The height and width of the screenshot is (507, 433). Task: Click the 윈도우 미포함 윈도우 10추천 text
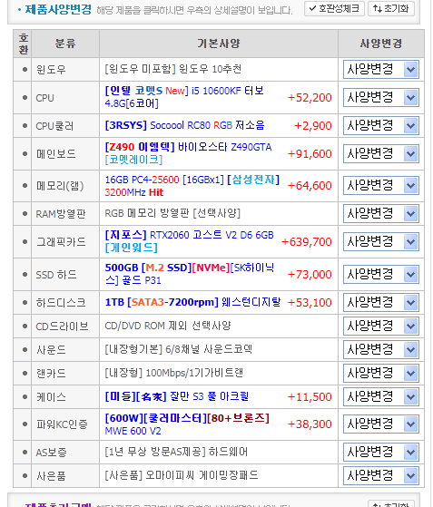[x=172, y=69]
